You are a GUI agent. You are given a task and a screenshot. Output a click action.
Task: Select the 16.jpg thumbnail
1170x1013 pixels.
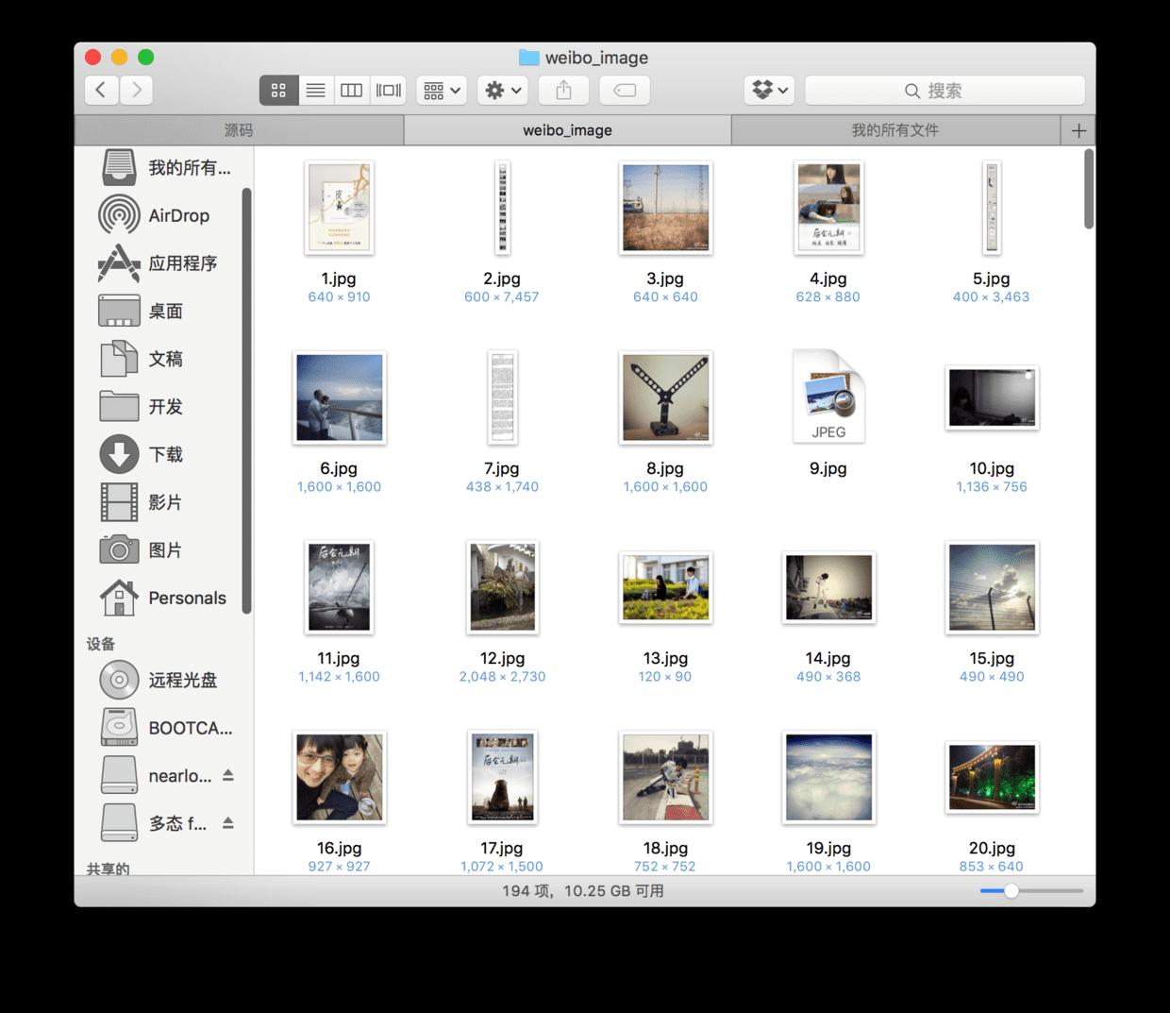(x=339, y=777)
